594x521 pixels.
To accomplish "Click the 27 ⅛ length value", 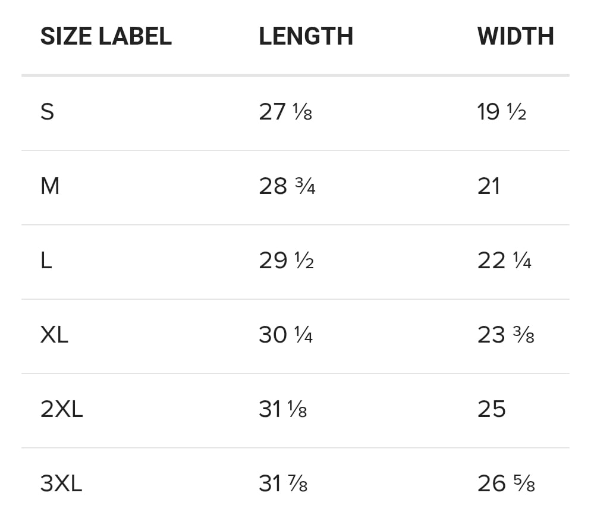I will [285, 112].
